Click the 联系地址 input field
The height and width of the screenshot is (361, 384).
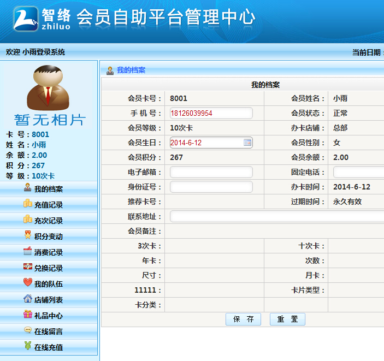[x=277, y=216]
